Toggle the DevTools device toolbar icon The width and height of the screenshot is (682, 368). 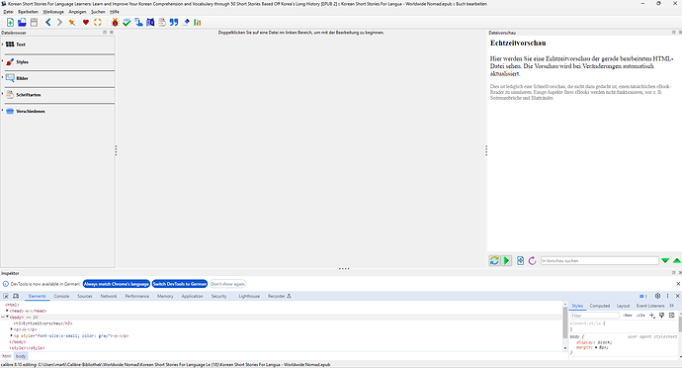[16, 296]
